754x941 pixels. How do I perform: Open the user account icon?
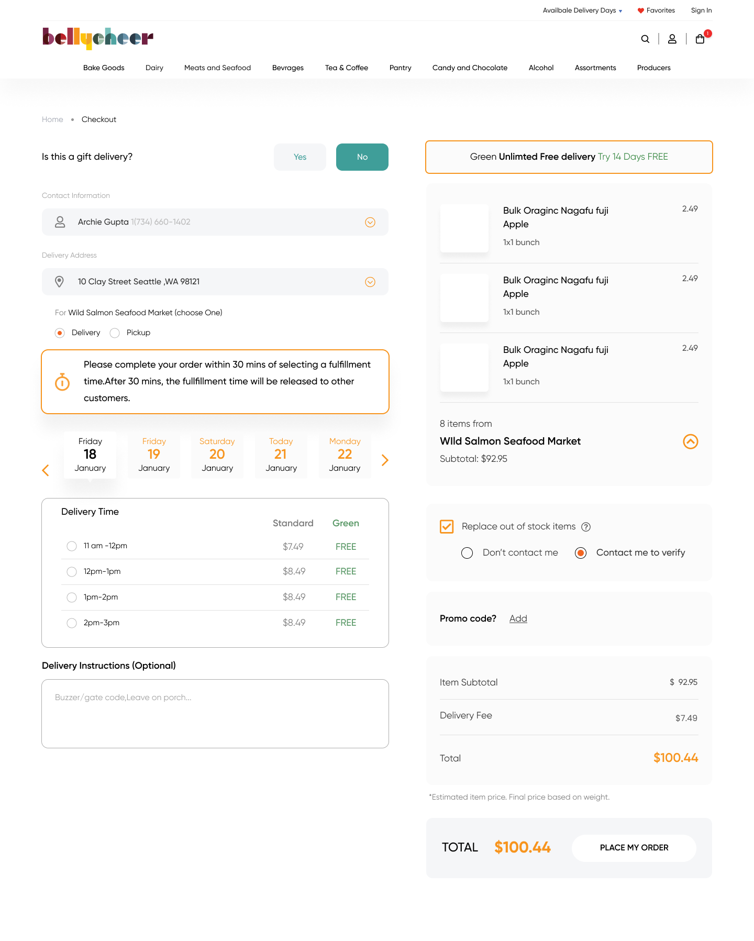672,39
